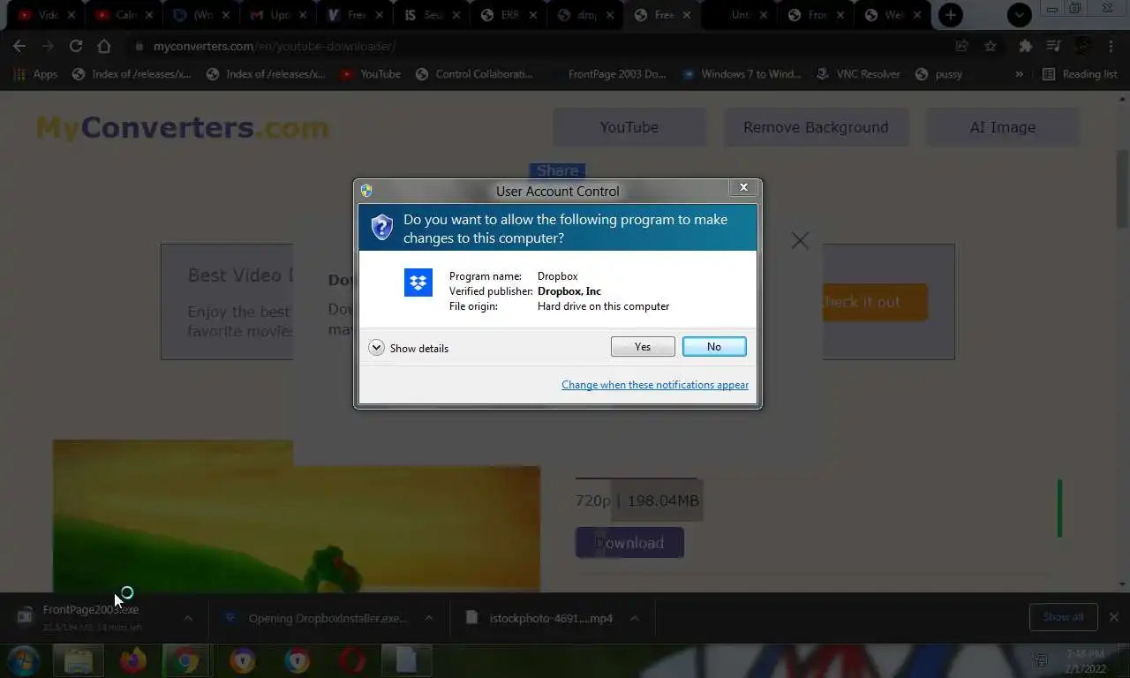
Task: Open the YouTube bookmark
Action: click(371, 74)
